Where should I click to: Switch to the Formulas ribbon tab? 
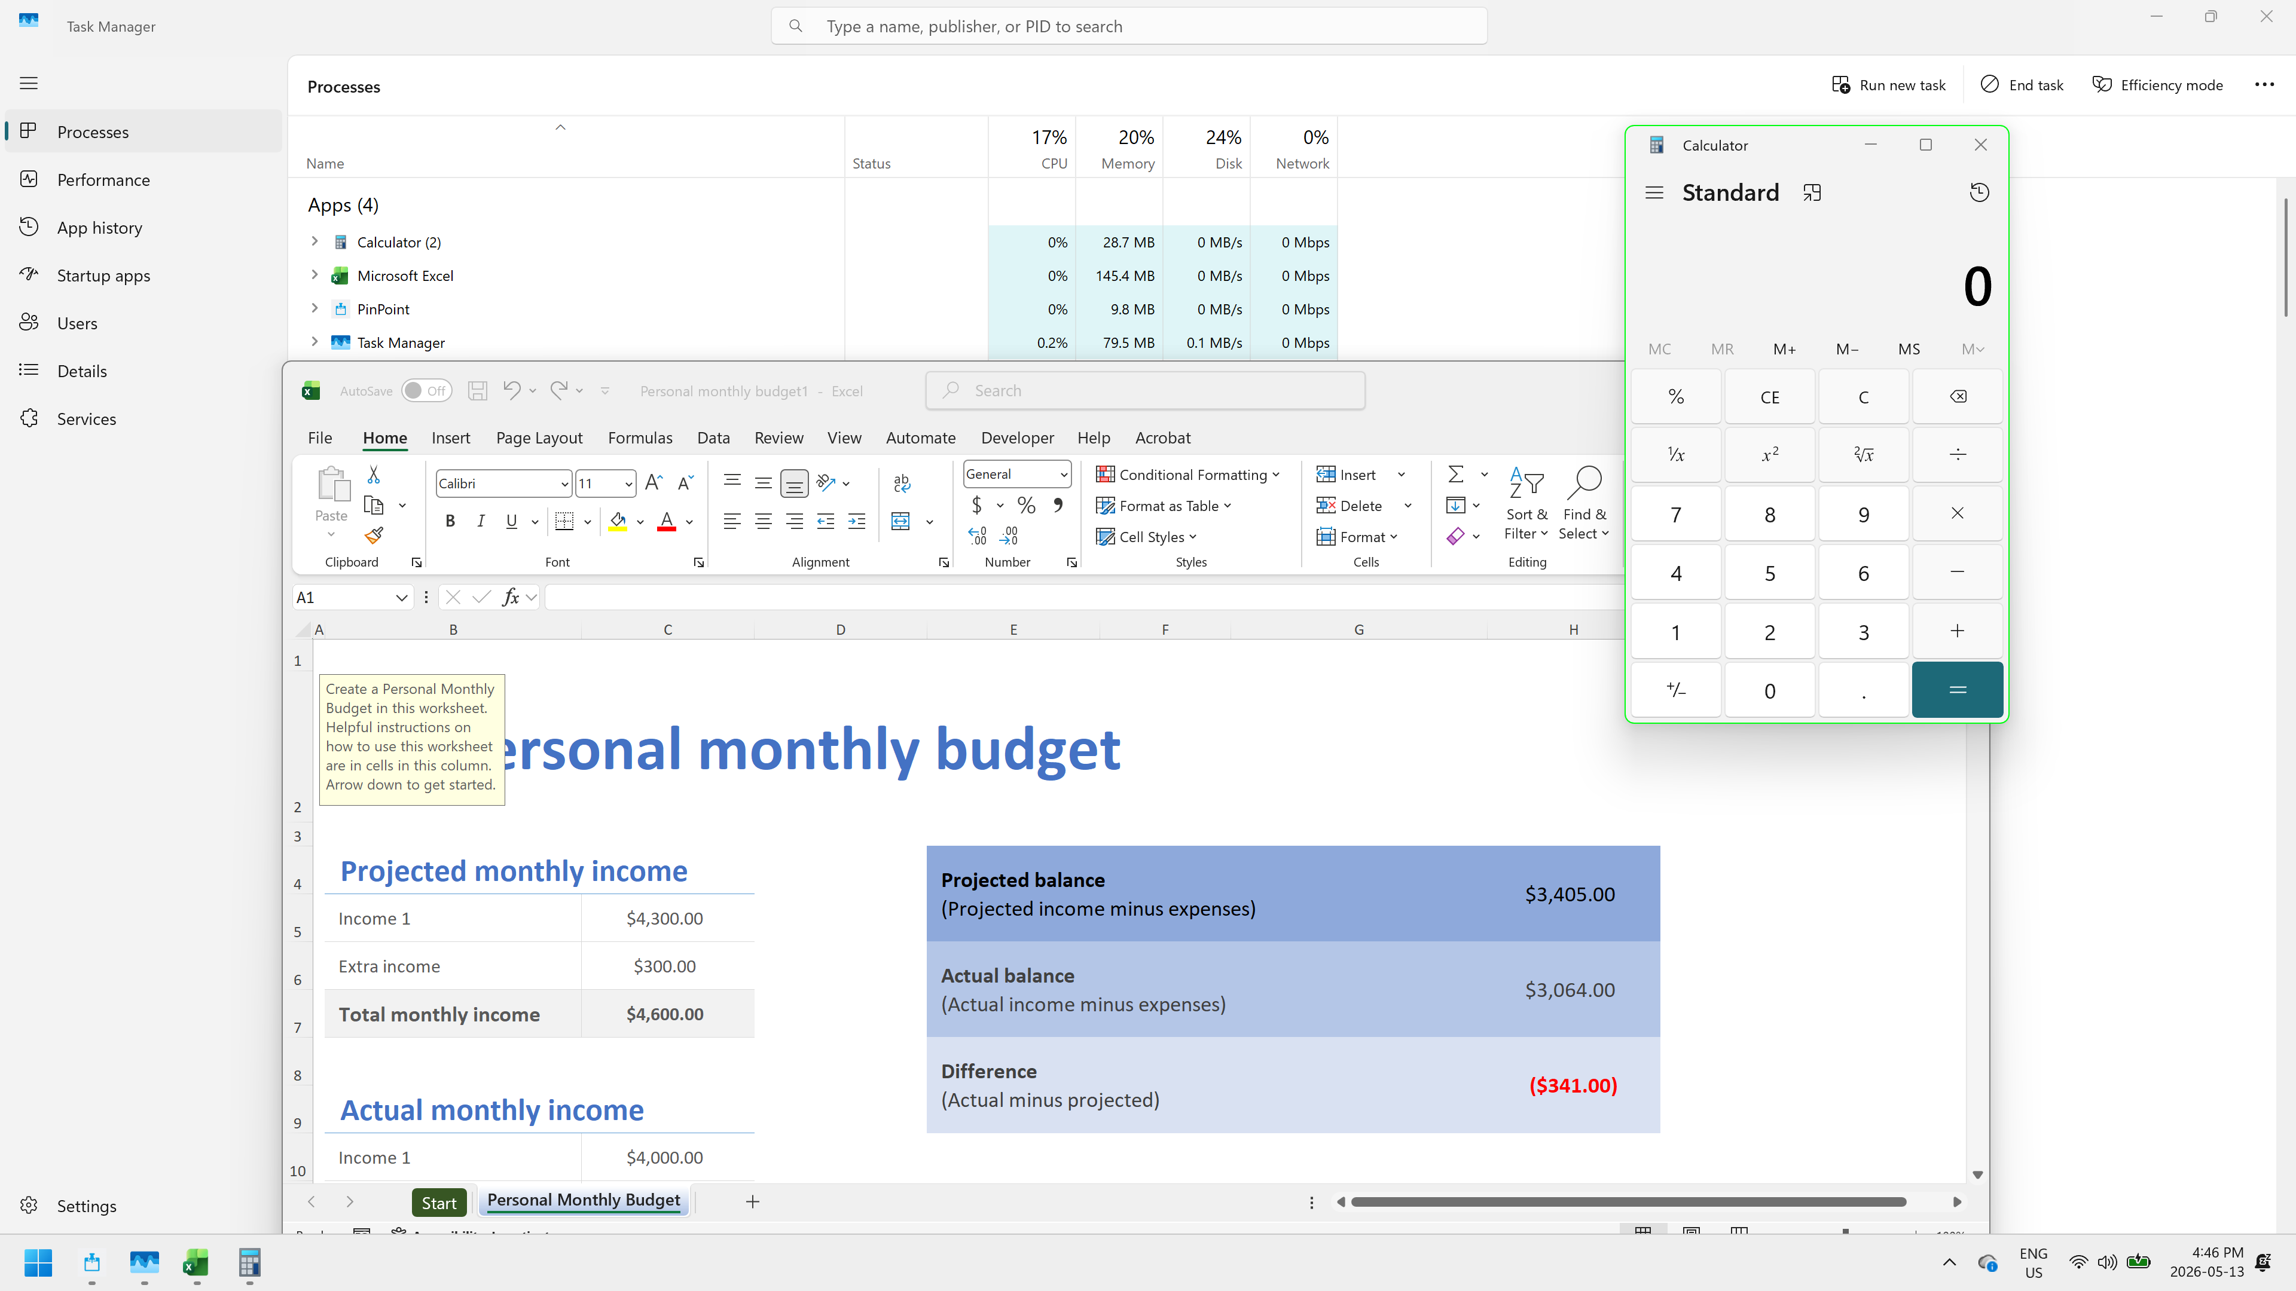pos(640,438)
